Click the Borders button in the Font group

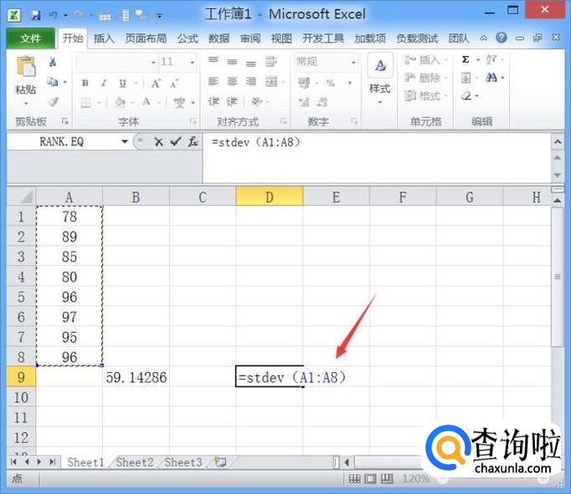tap(86, 103)
